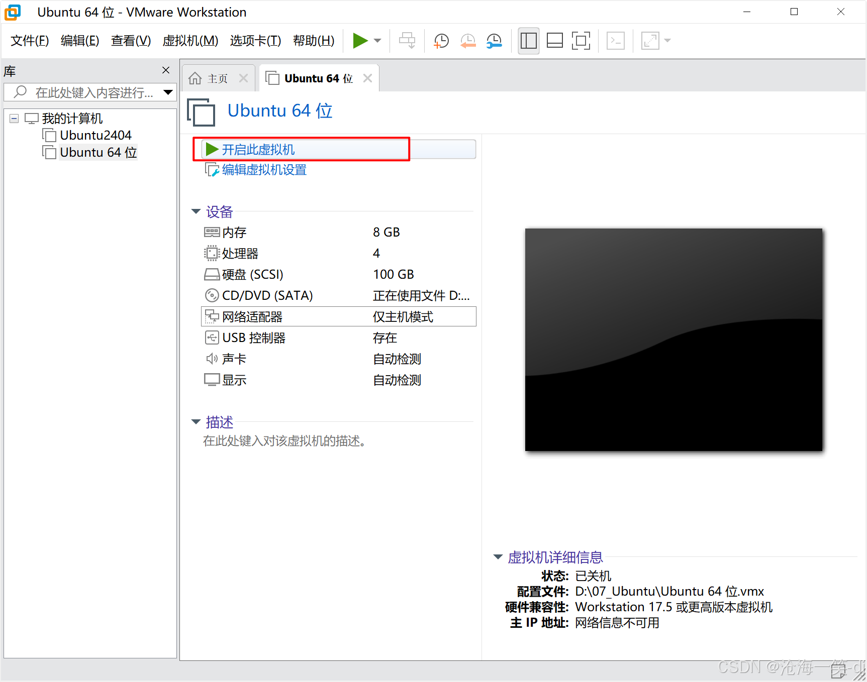Click the black VM screen thumbnail
The height and width of the screenshot is (682, 867).
(x=674, y=340)
